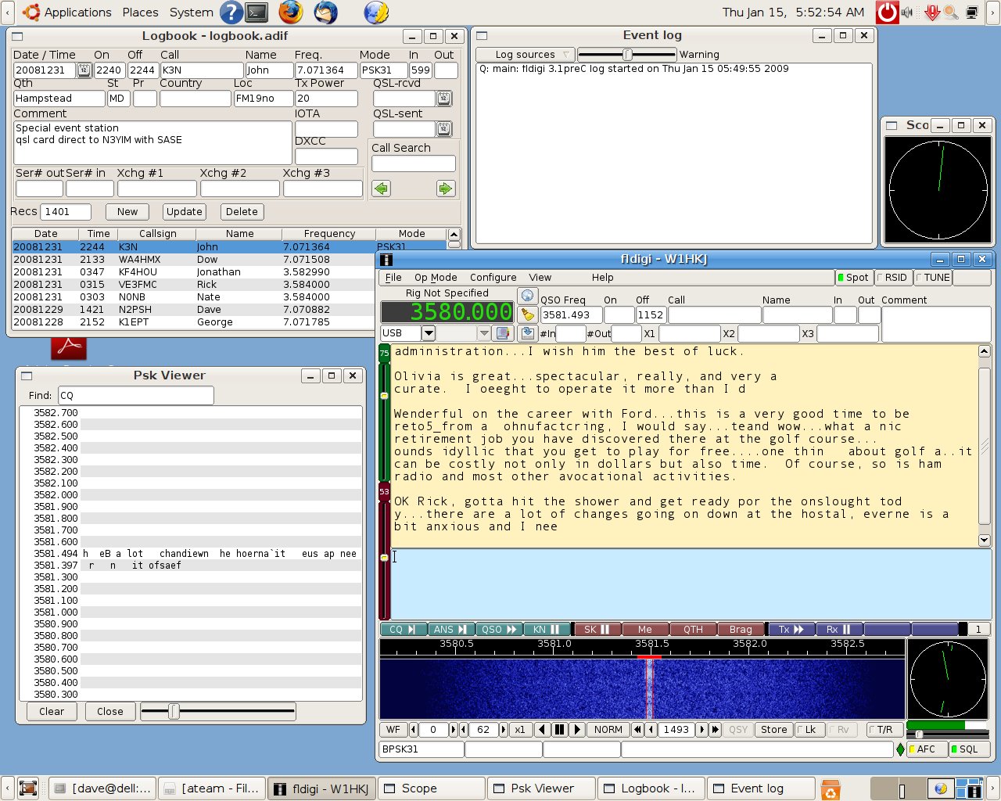
Task: Click green left arrow under Call Search
Action: pos(381,189)
